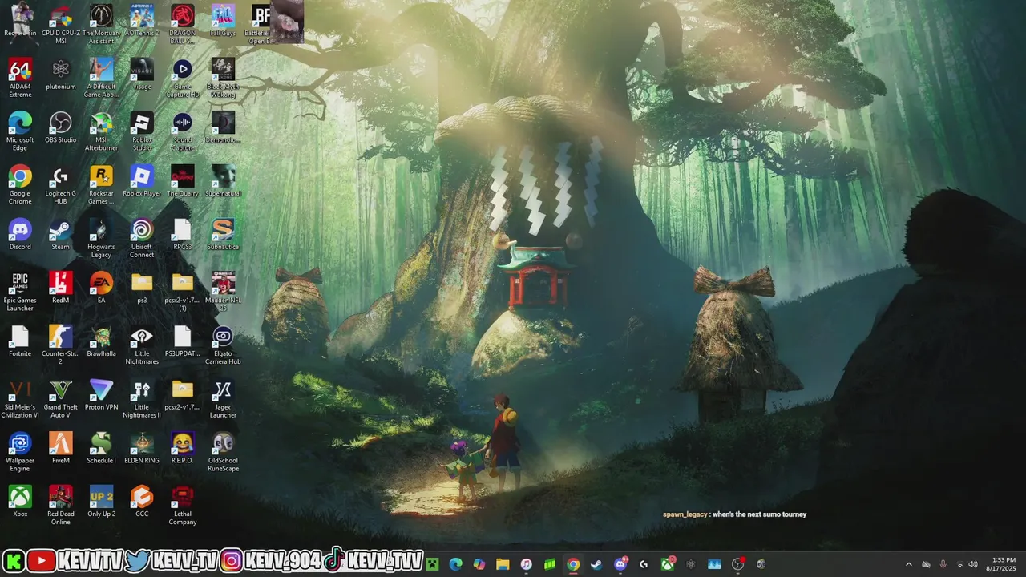Screen dimensions: 1026x577
Task: Open Counter-Strike 2 desktop shortcut
Action: 61,345
